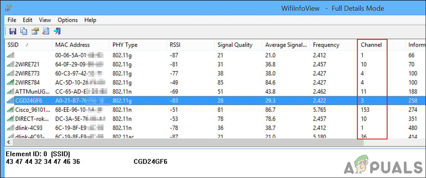426x178 pixels.
Task: Click the MAC address AC-5D-10 cell
Action: pyautogui.click(x=80, y=83)
